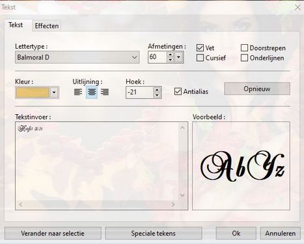
Task: Click Verander naar selectie button
Action: pos(53,233)
